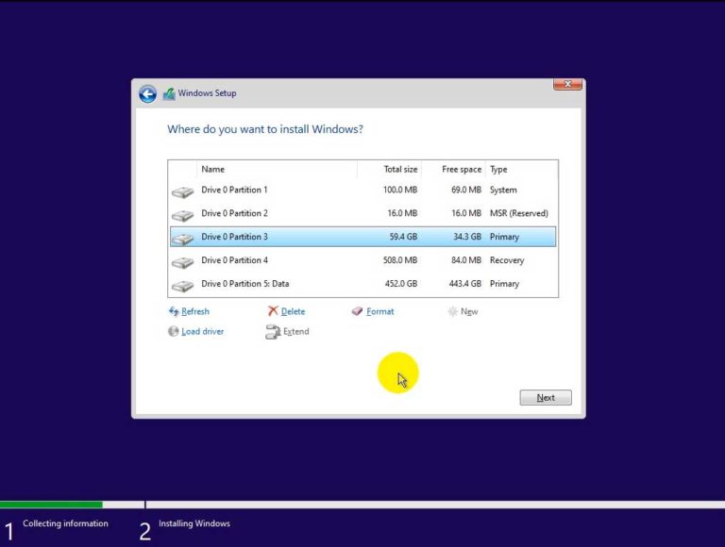Click the Collecting information step label
The width and height of the screenshot is (725, 547).
coord(65,523)
